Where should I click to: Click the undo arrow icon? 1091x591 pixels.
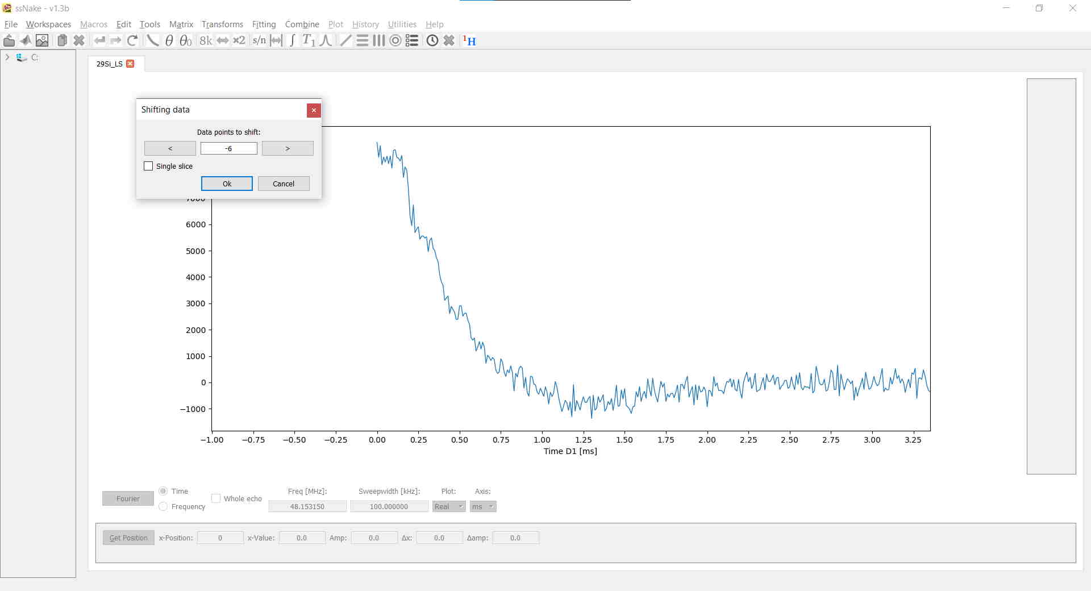[99, 40]
